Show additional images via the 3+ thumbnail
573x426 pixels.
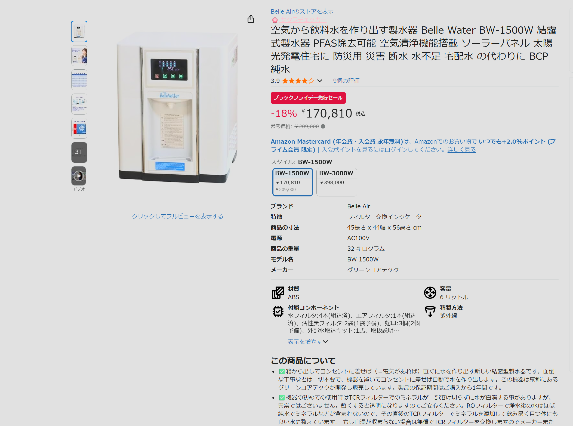pos(79,152)
